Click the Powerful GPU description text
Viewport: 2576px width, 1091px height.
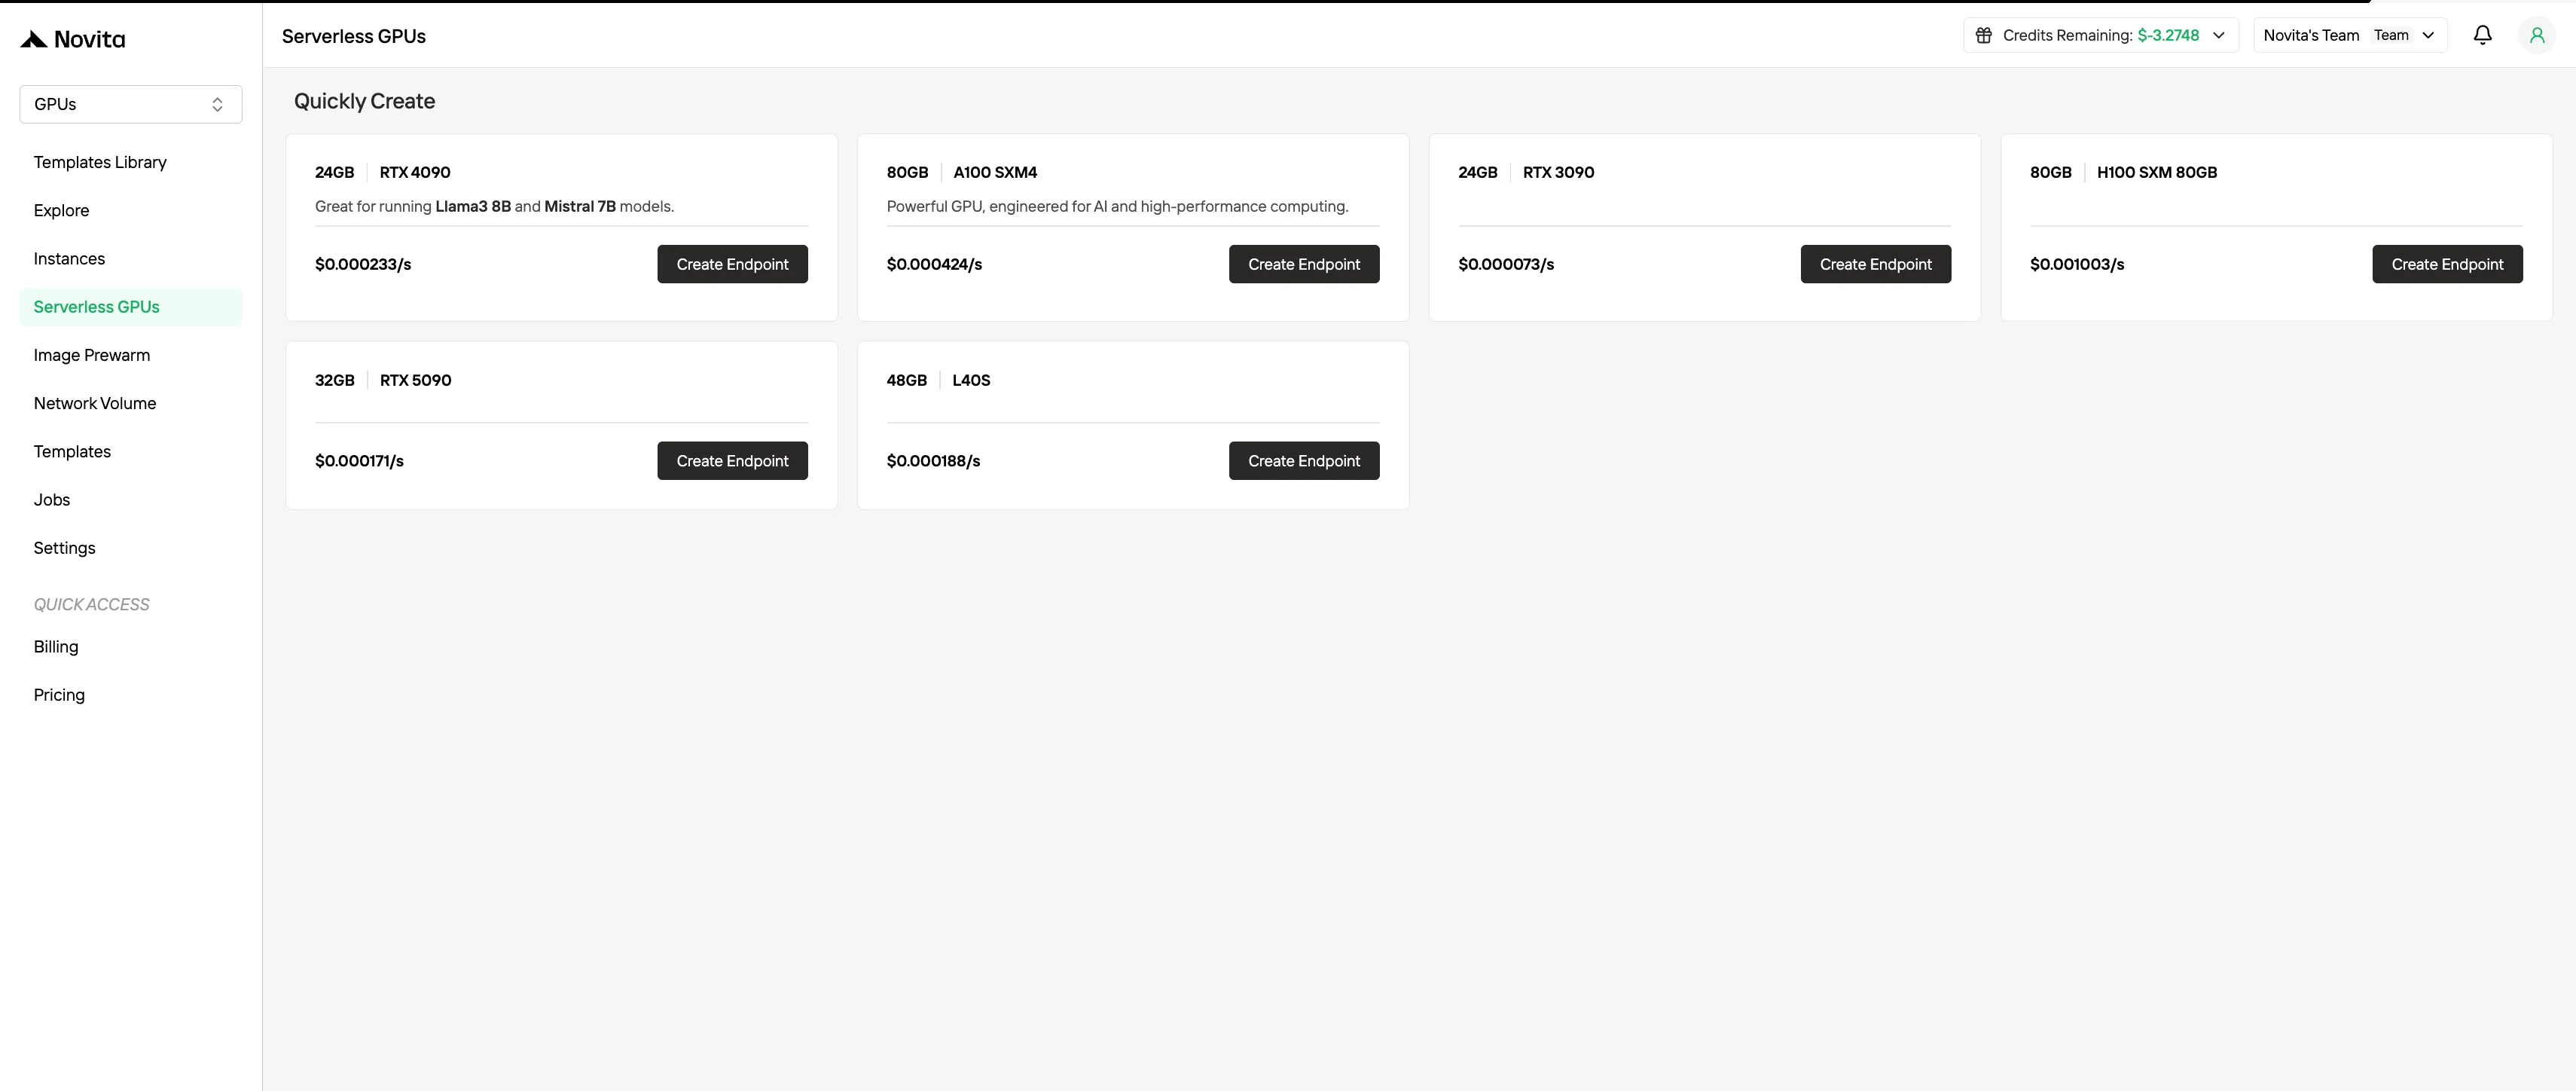pos(1117,206)
